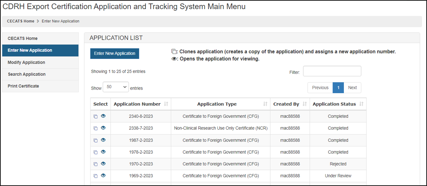Open the Show entries count dropdown
Image resolution: width=427 pixels, height=186 pixels.
coord(115,87)
